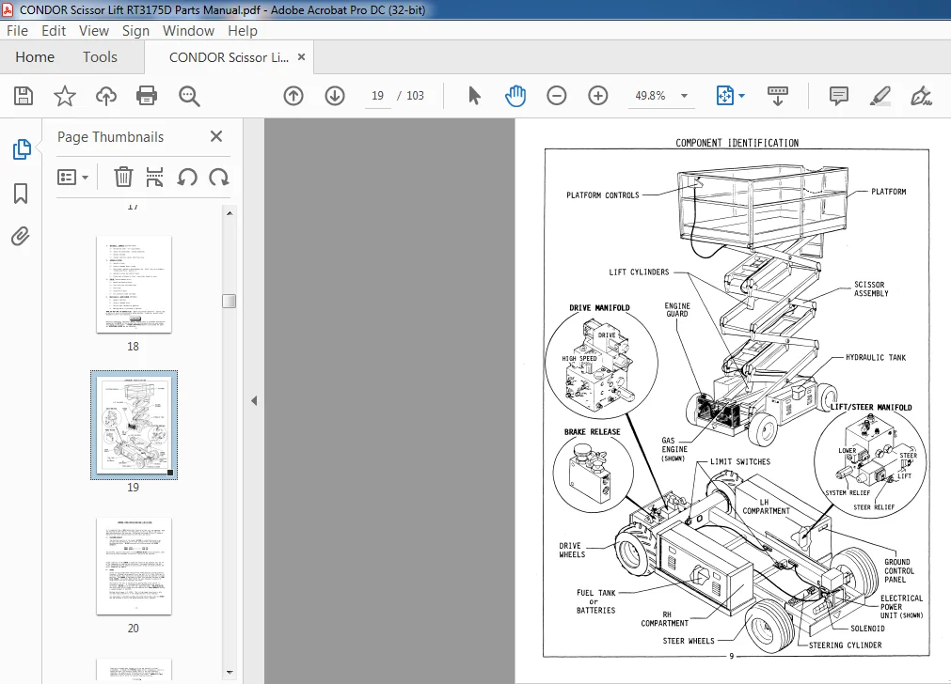Open the thumbnails options dropdown menu

click(x=72, y=178)
